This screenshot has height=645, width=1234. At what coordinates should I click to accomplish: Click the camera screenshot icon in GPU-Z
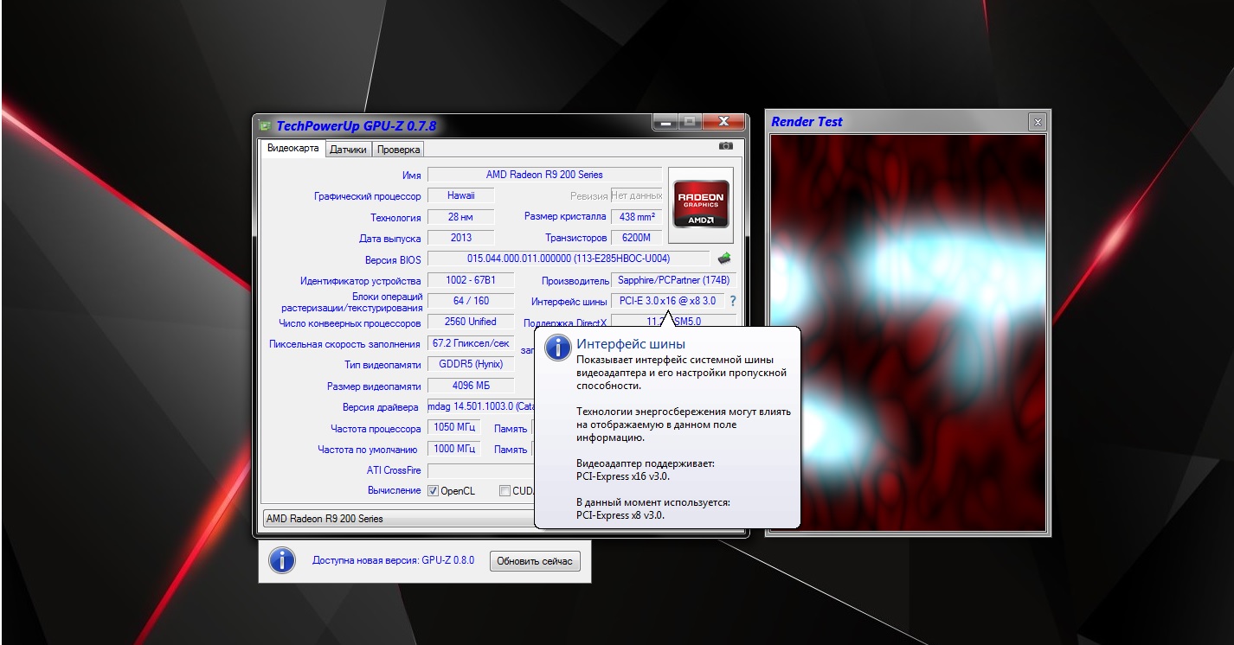click(726, 146)
